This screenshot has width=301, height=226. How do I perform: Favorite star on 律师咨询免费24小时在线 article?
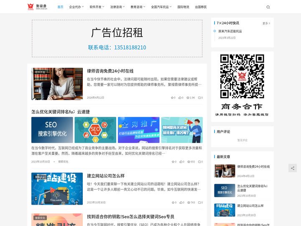pos(172,98)
